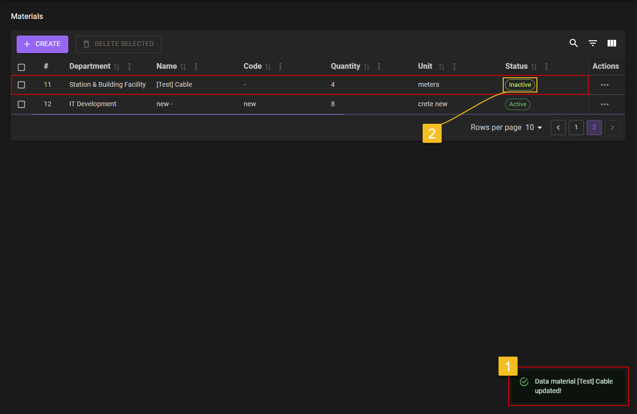Screen dimensions: 637x414
Task: Click the Active status chip
Action: (517, 104)
